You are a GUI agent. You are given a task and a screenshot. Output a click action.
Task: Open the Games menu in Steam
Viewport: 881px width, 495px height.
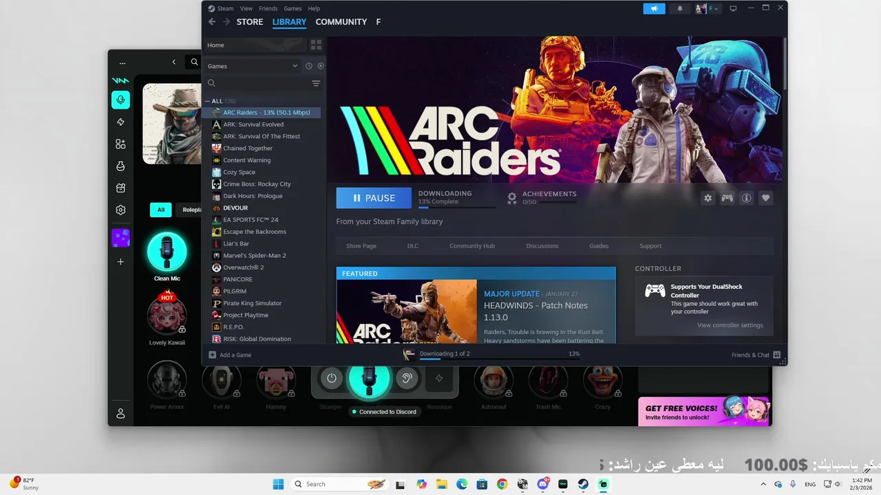[x=293, y=8]
